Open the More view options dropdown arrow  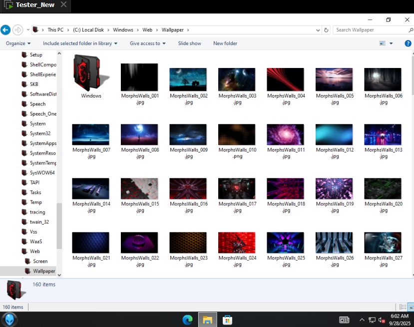click(391, 43)
